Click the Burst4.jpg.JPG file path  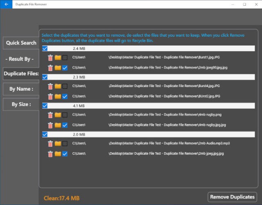[x=146, y=86]
